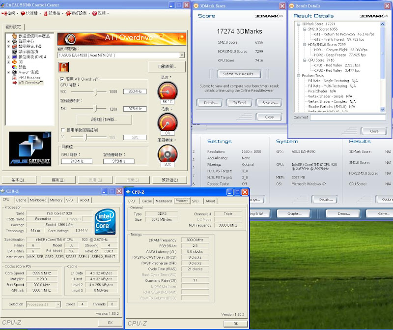
Task: Click the 850MHz GPU clock value box
Action: [x=135, y=91]
